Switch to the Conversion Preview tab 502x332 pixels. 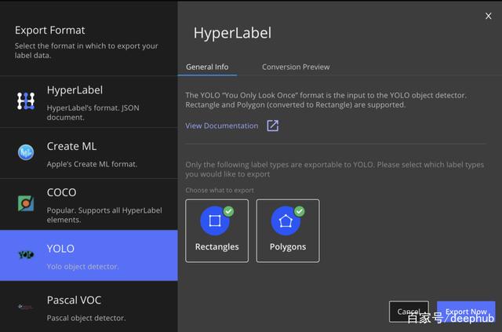pyautogui.click(x=296, y=67)
